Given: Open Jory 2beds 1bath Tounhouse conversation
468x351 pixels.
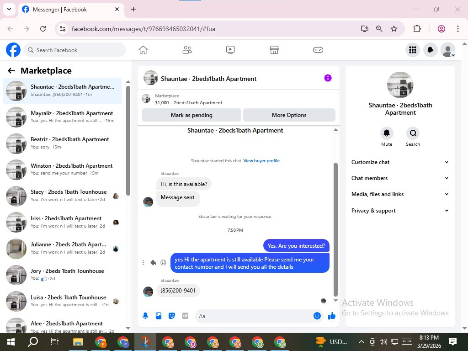Looking at the screenshot, I should coord(63,275).
